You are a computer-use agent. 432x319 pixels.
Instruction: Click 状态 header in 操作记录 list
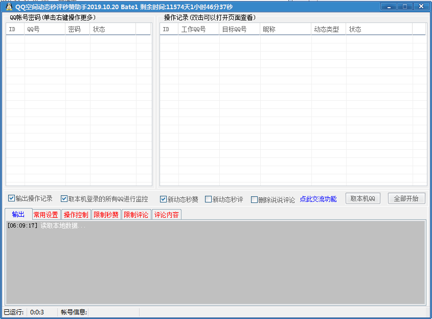pyautogui.click(x=379, y=29)
